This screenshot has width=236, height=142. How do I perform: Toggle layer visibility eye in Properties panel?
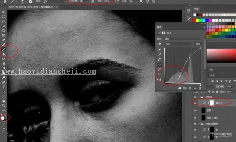(x=195, y=88)
